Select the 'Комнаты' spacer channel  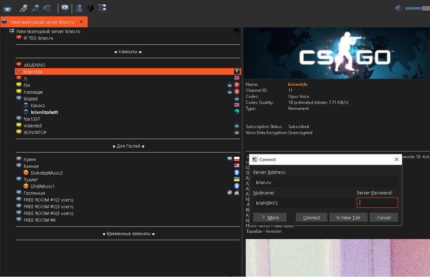(128, 52)
